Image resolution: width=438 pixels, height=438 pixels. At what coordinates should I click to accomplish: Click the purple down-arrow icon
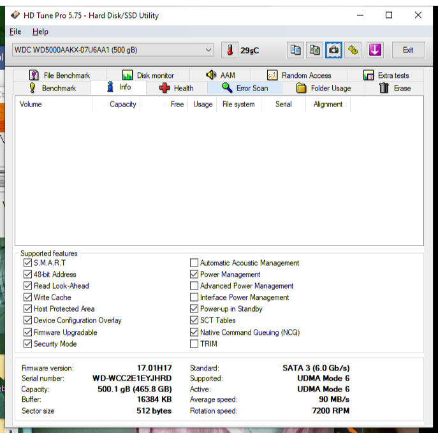[x=374, y=50]
